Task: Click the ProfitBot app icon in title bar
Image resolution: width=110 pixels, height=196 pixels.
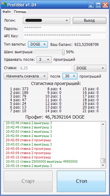Action: [x=4, y=5]
